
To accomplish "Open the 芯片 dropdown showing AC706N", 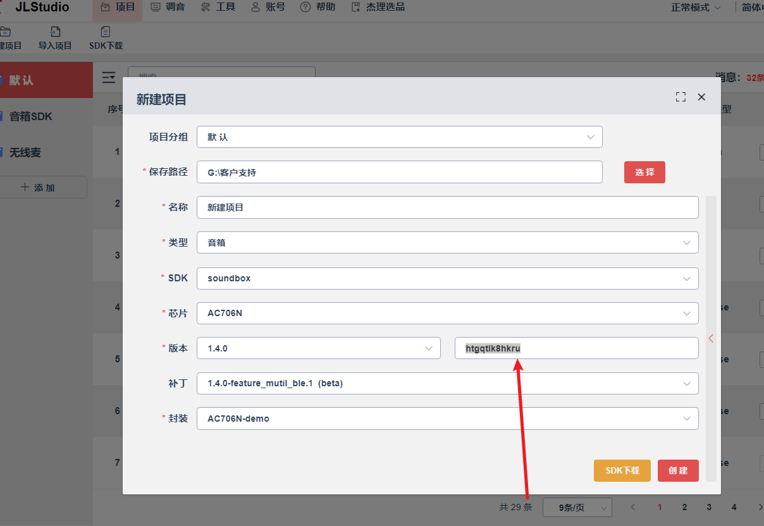I will tap(448, 313).
